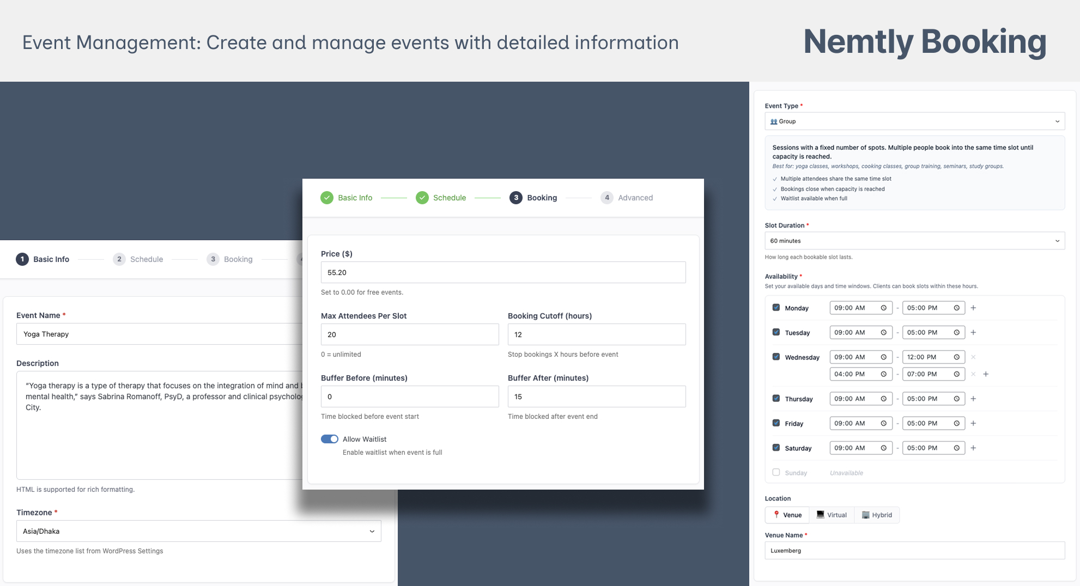The height and width of the screenshot is (586, 1080).
Task: Add a time window for Thursday
Action: click(973, 399)
